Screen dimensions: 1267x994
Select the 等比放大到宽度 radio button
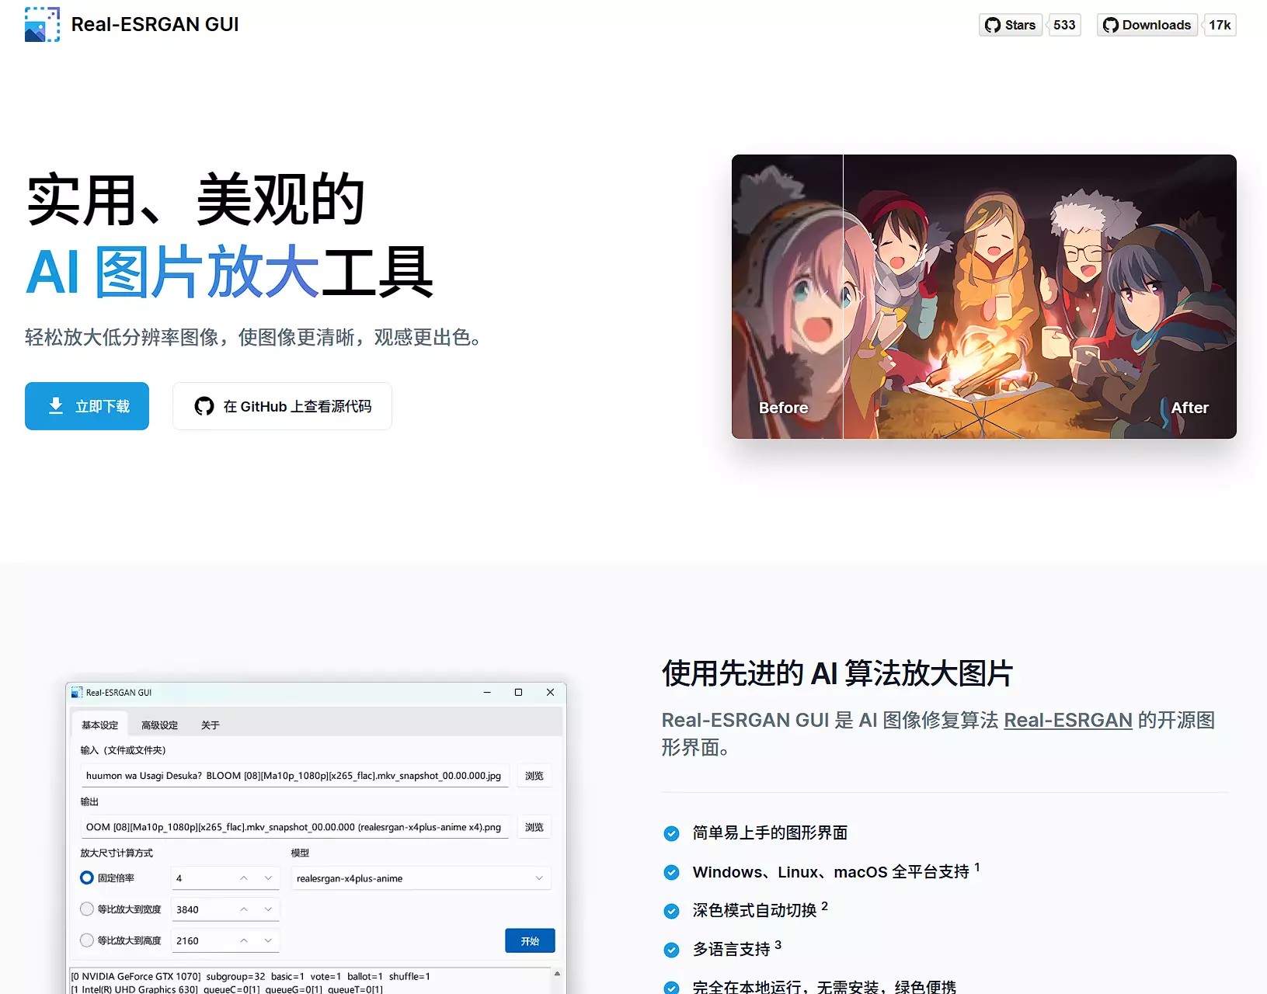pyautogui.click(x=87, y=909)
